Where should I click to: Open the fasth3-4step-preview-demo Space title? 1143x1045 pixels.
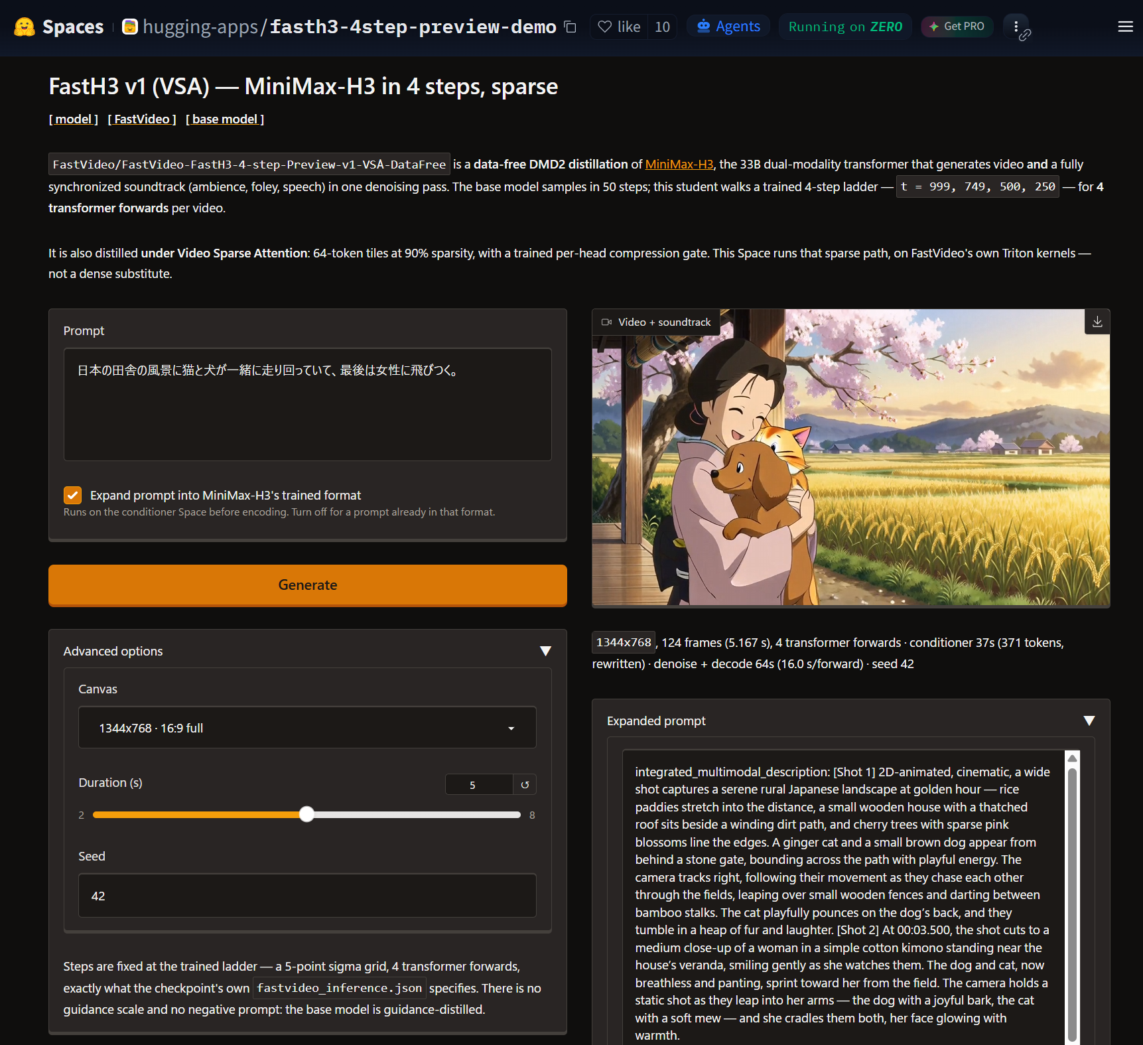413,27
